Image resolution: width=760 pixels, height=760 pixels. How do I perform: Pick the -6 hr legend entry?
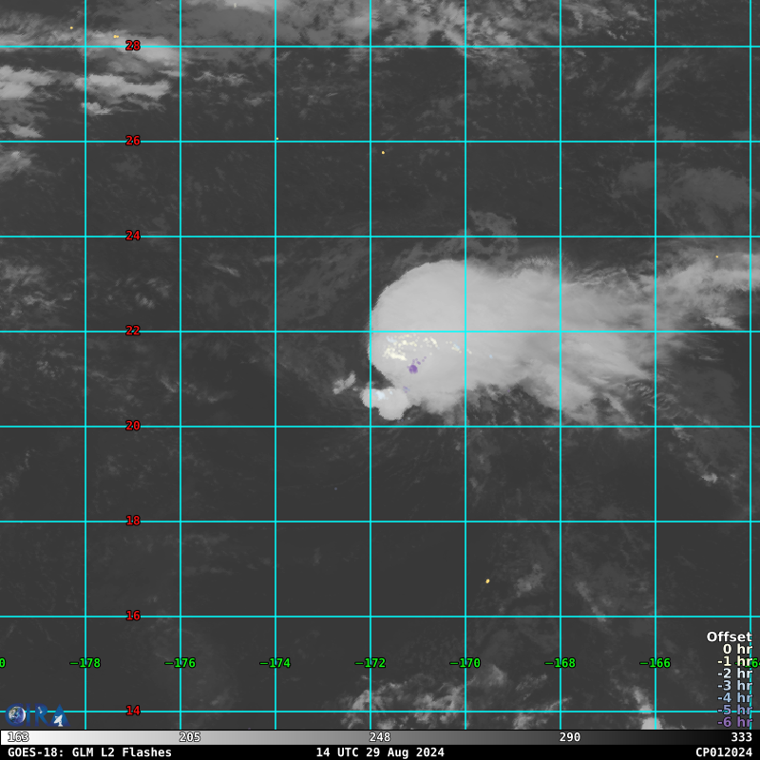point(734,722)
